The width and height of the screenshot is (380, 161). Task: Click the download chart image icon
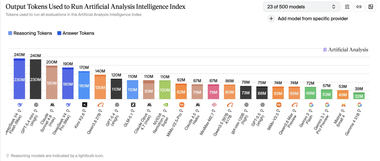[370, 7]
